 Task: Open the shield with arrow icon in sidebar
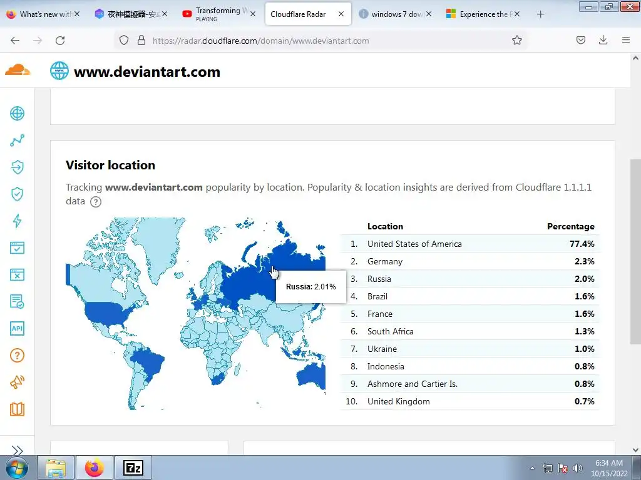[x=17, y=167]
